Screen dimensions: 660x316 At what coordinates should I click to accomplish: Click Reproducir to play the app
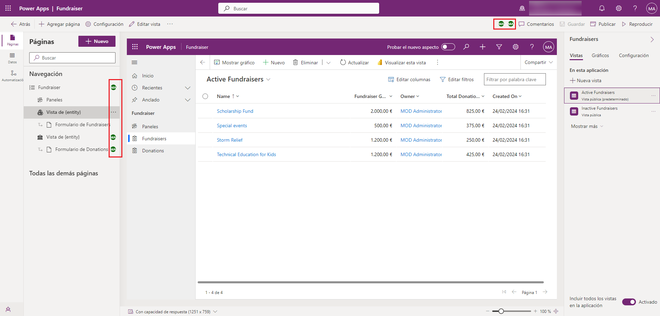(637, 24)
